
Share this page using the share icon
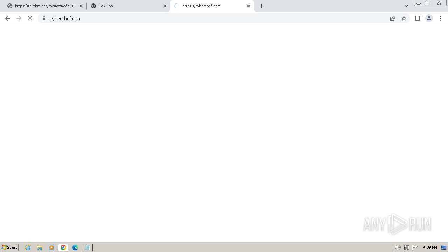[393, 18]
